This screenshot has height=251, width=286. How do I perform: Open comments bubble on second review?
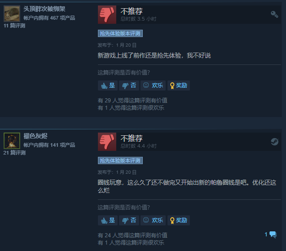click(x=271, y=235)
